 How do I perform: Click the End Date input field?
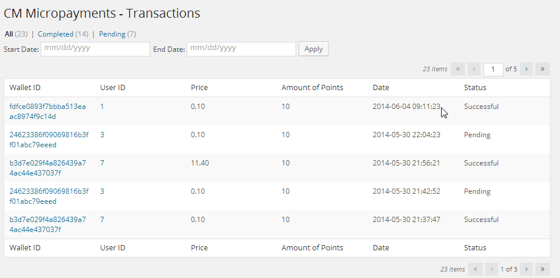click(x=241, y=49)
